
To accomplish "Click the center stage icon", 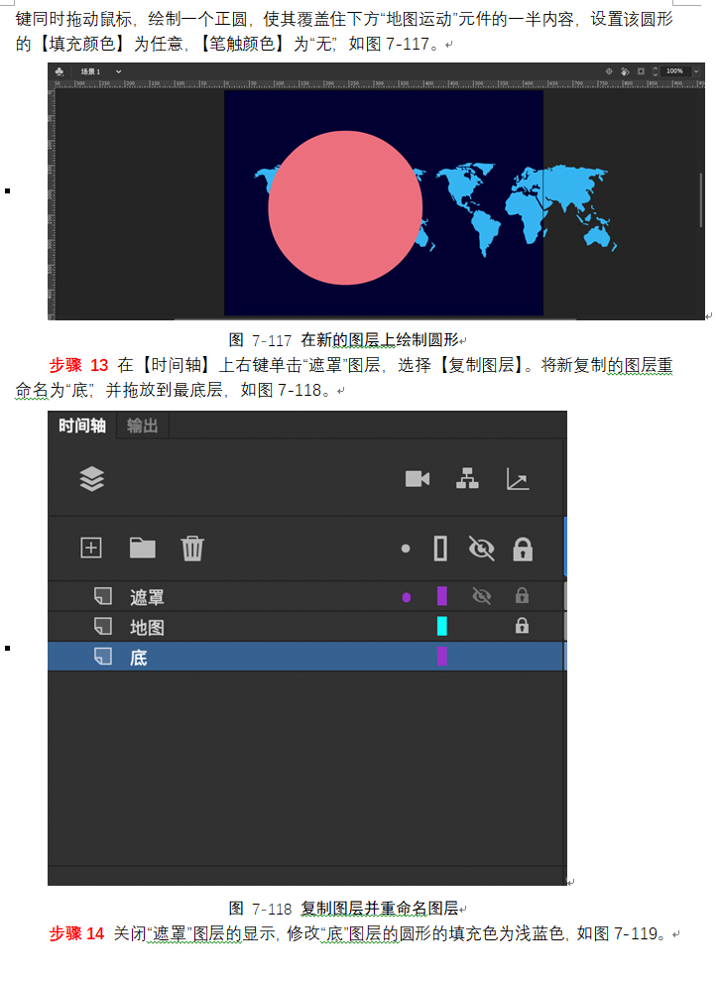I will tap(609, 71).
